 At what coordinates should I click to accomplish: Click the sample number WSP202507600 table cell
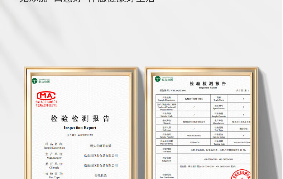tap(194, 135)
